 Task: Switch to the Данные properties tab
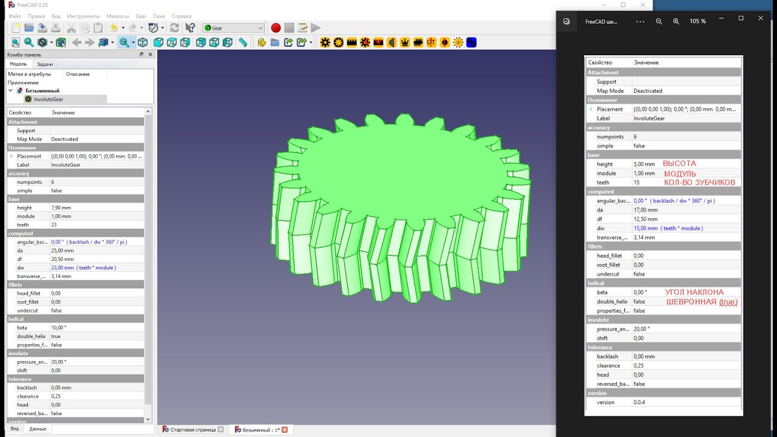[x=38, y=429]
